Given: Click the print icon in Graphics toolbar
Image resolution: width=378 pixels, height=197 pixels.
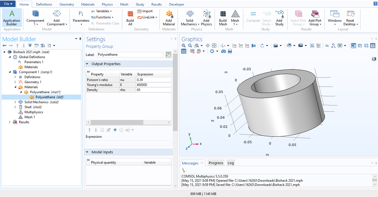Looking at the screenshot, I should coord(230,51).
